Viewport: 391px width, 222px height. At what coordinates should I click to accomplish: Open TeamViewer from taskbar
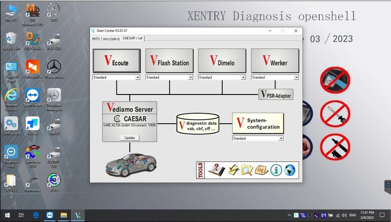coord(50,215)
